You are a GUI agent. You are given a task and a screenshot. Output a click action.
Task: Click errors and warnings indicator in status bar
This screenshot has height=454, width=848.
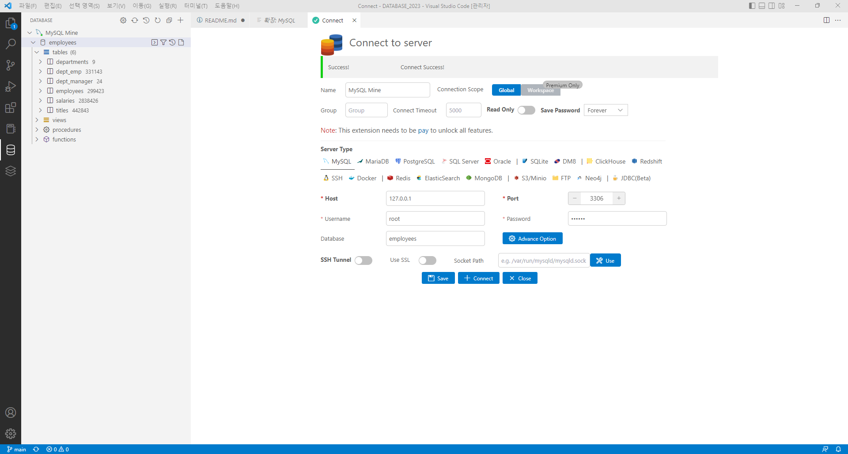(57, 449)
